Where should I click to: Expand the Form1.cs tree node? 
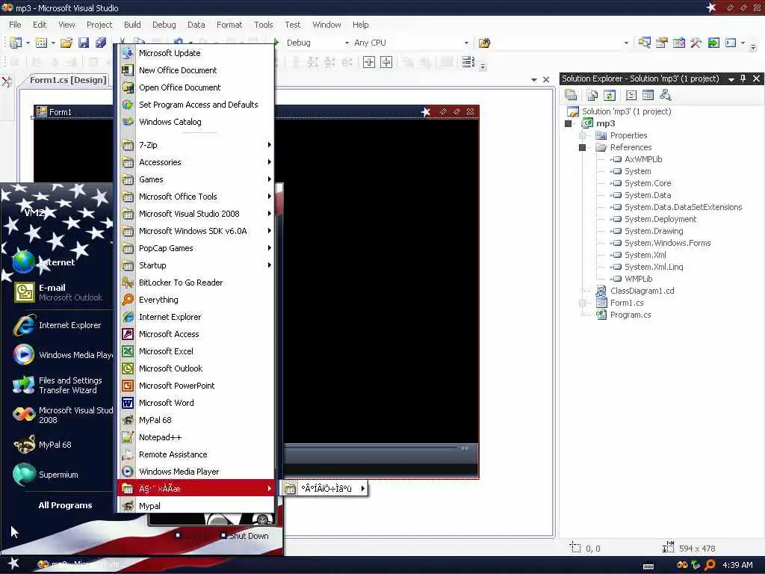click(x=582, y=303)
